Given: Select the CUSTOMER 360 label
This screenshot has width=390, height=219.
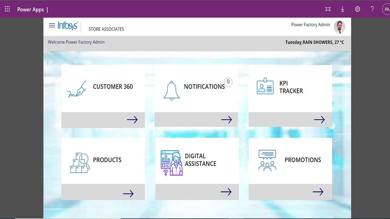Looking at the screenshot, I should click(x=113, y=87).
